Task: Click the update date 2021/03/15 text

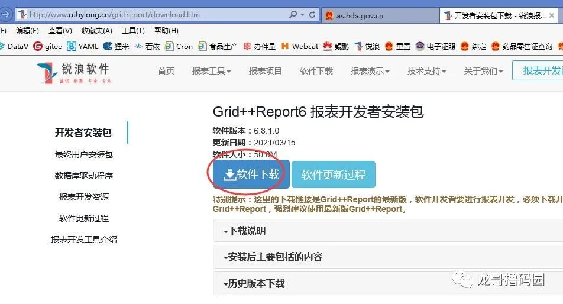Action: point(274,143)
